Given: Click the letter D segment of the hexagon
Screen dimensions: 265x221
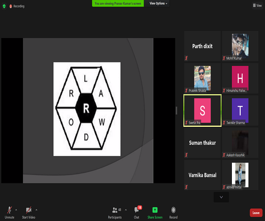Looking at the screenshot, I should 86,137.
